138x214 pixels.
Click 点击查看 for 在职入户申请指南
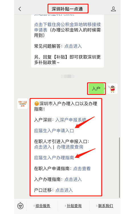82,168
